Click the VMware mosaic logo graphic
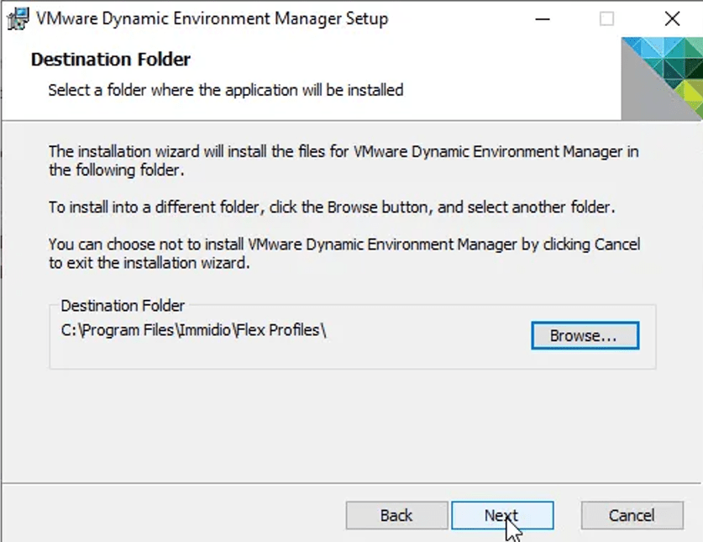 [x=661, y=79]
